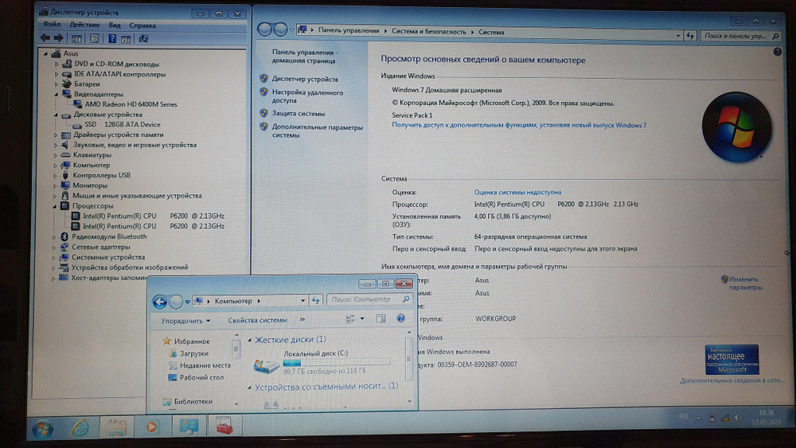Open Справка menu in Device Manager
This screenshot has width=796, height=448.
tap(142, 25)
